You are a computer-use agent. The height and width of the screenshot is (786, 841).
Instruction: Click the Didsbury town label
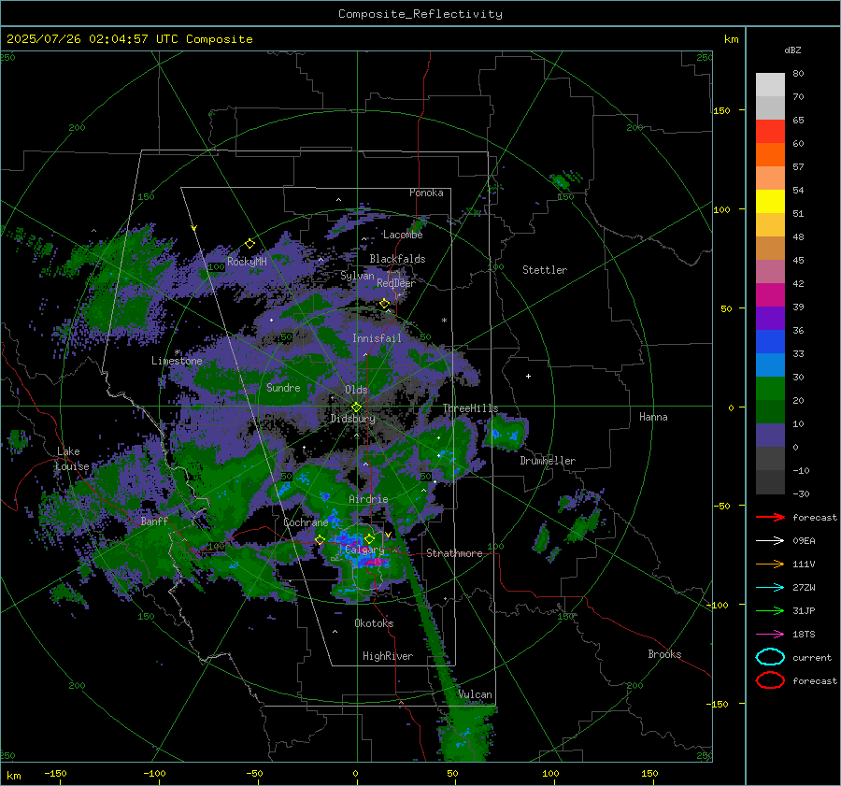[x=353, y=419]
